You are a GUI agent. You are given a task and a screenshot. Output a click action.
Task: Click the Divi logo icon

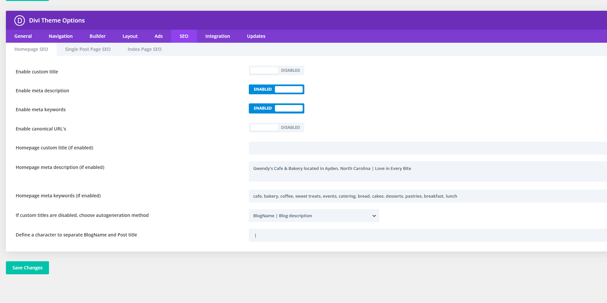point(20,20)
